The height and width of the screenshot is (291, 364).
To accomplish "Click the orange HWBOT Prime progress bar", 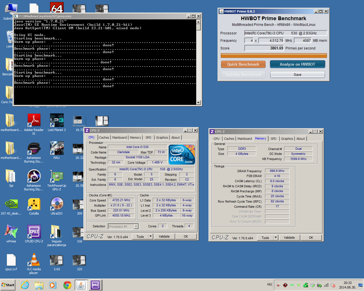I will (x=274, y=56).
